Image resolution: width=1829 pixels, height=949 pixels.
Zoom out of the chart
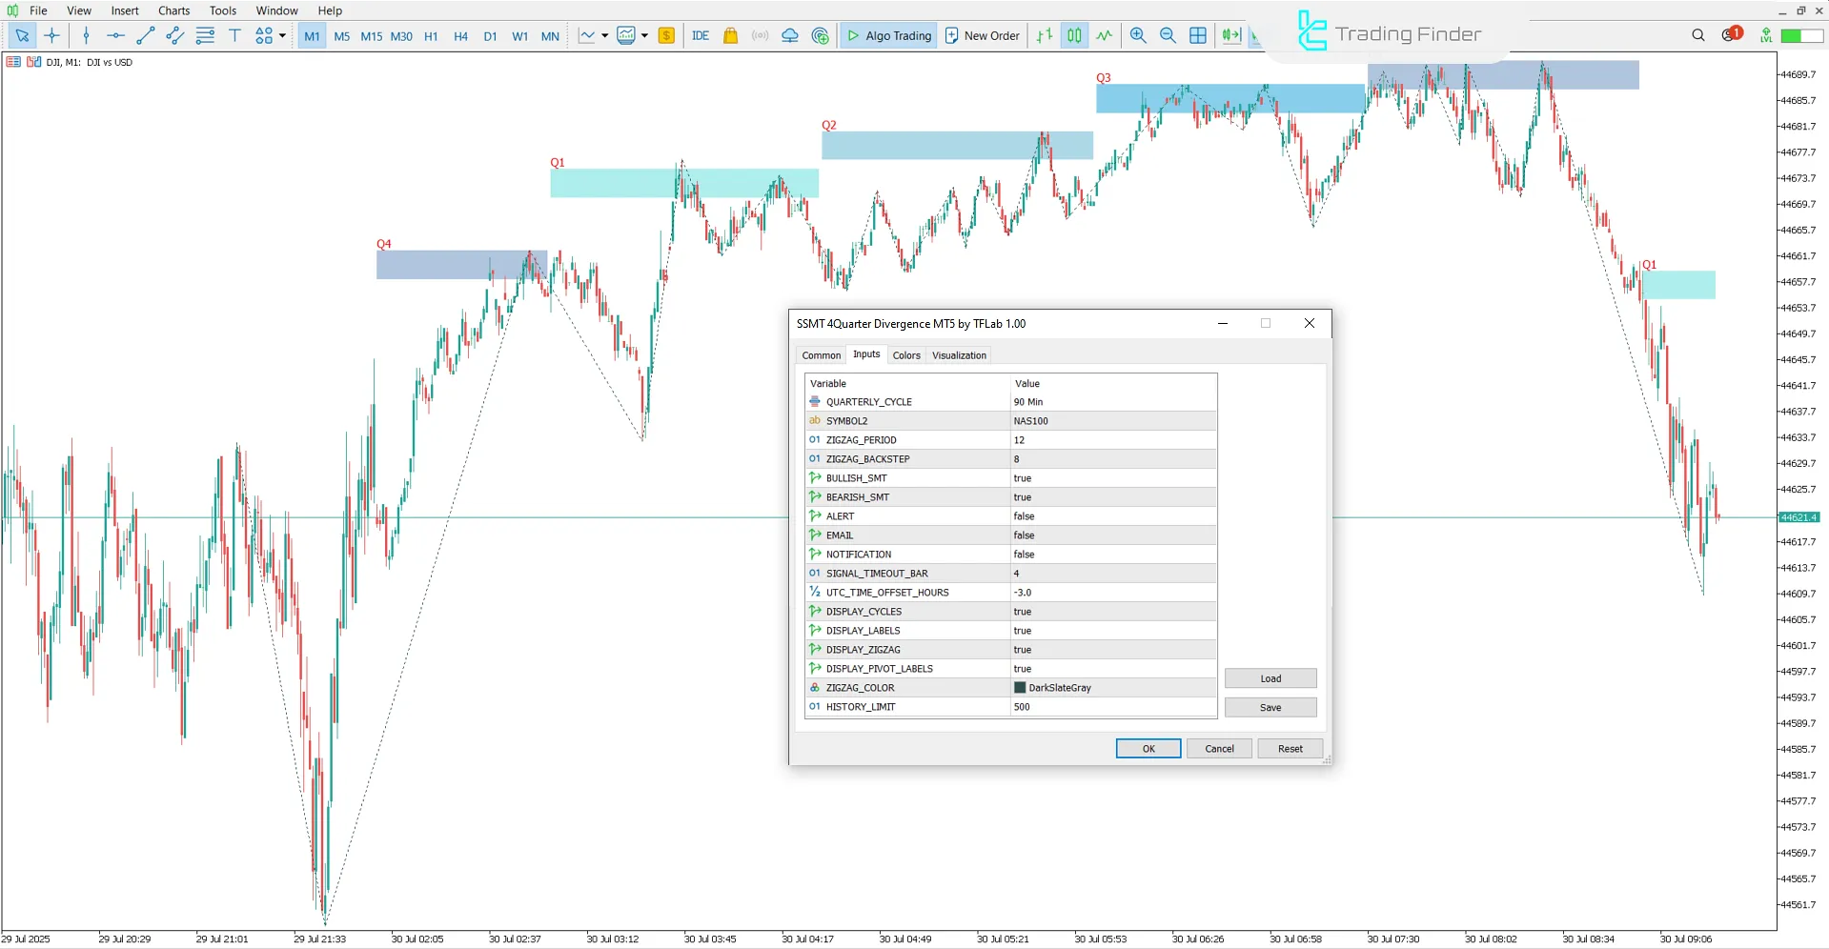tap(1168, 35)
